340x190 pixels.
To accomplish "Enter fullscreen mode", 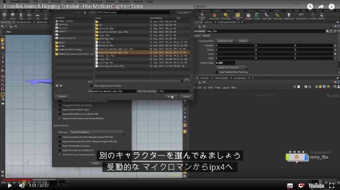I will [332, 185].
